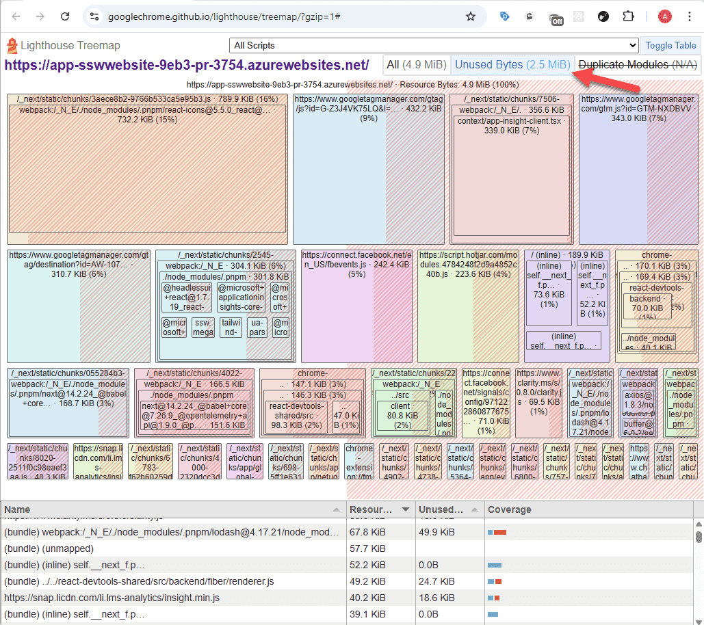
Task: Click the table's vertical scrollbar thumb
Action: click(x=698, y=537)
